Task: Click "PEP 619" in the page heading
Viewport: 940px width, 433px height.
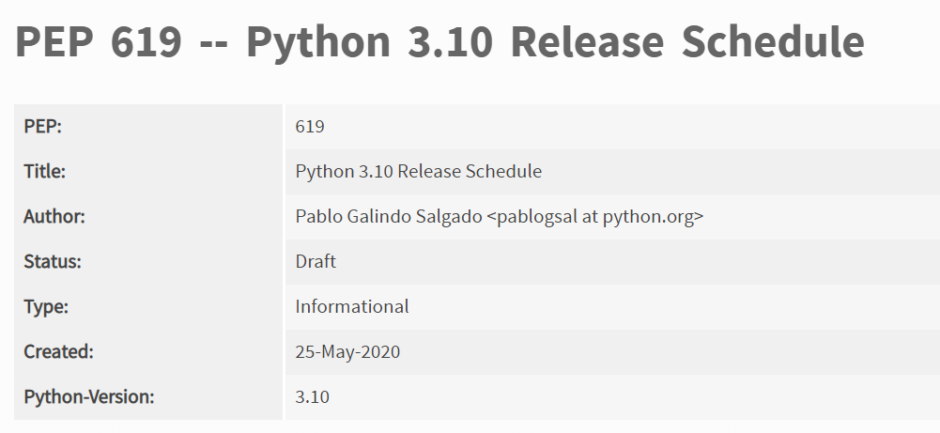Action: (100, 42)
